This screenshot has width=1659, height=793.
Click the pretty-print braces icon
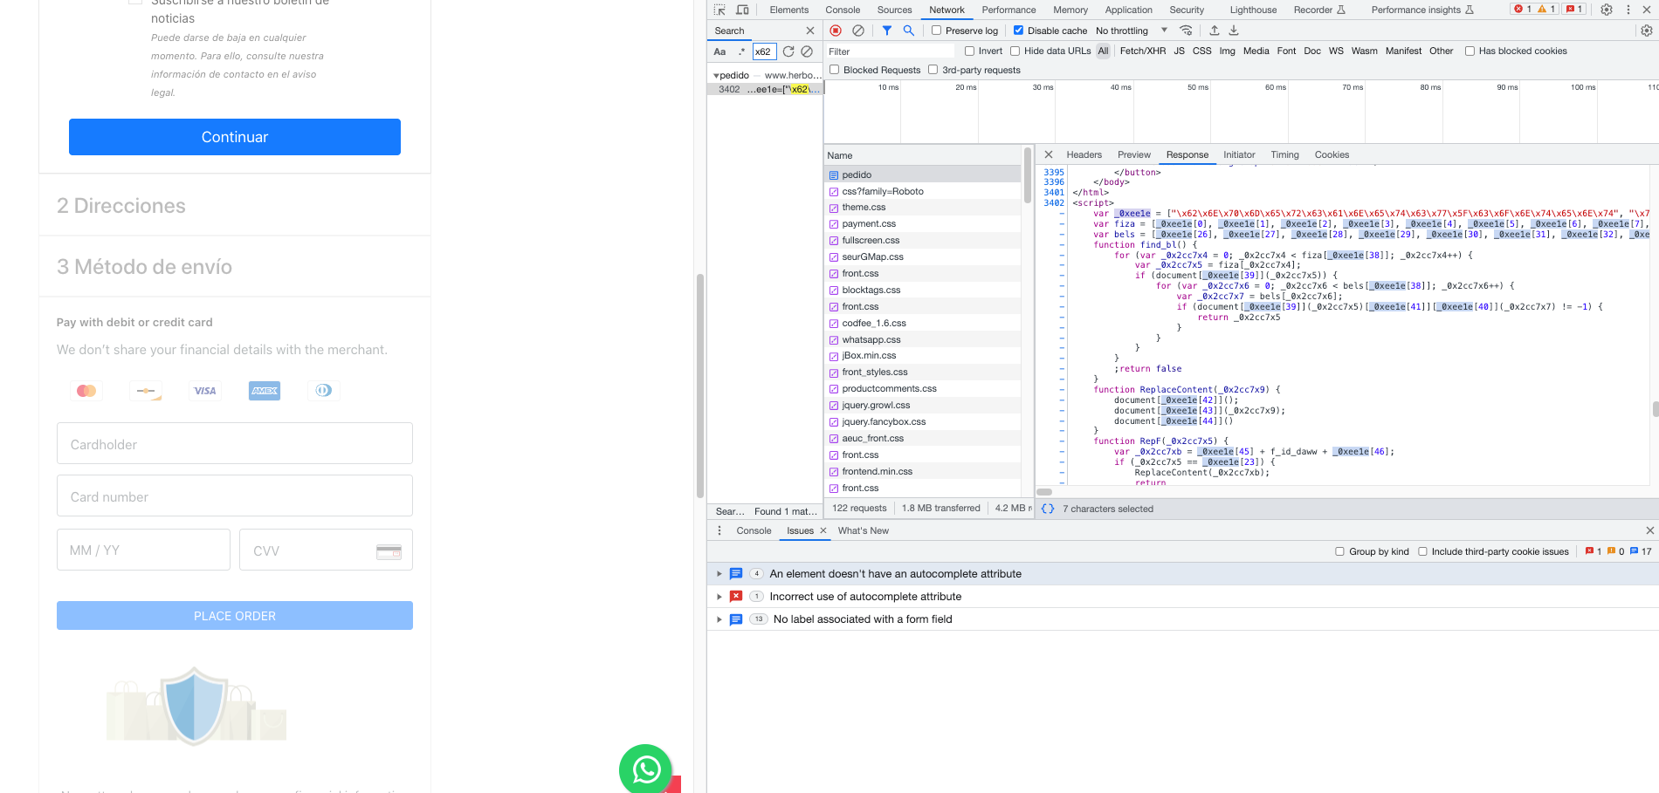[1048, 509]
